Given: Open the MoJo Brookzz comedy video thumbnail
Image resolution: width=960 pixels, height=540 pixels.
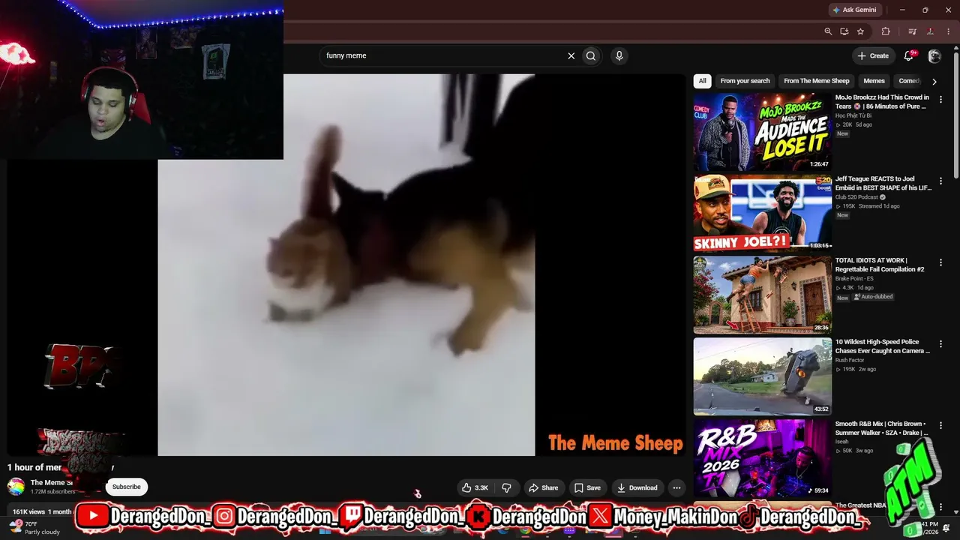Looking at the screenshot, I should coord(763,132).
